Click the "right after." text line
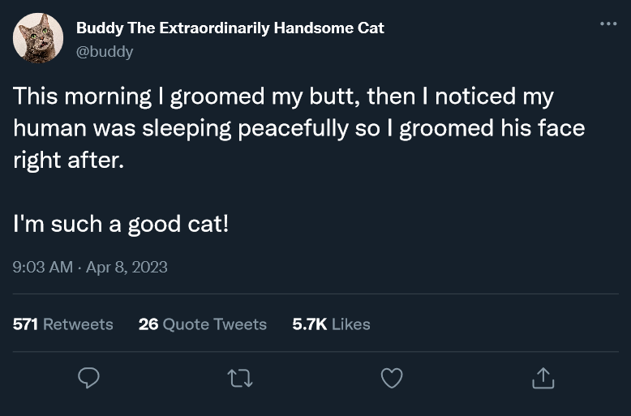The height and width of the screenshot is (416, 631). [68, 160]
